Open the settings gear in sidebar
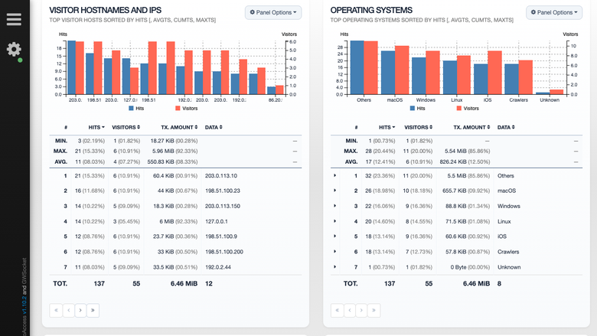The height and width of the screenshot is (336, 597). (14, 49)
